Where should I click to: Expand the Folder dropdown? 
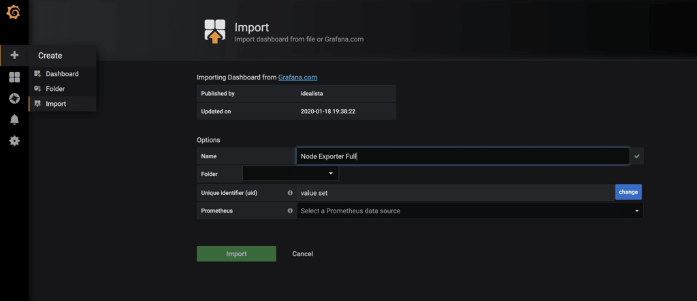coord(291,174)
